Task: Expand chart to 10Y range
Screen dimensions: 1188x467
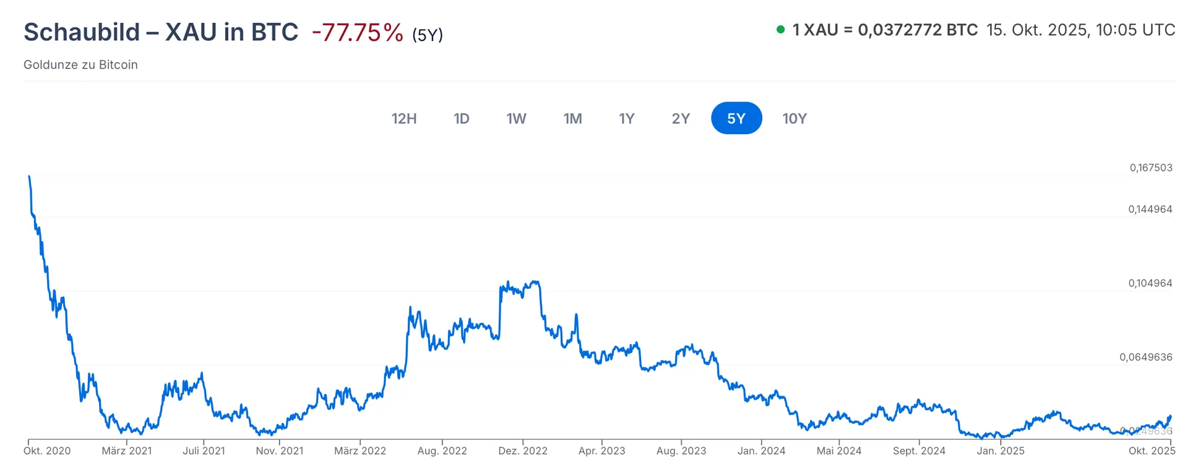Action: click(794, 118)
